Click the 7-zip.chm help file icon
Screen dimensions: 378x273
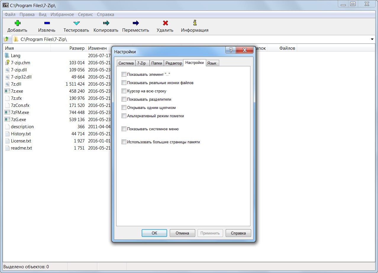(7, 62)
